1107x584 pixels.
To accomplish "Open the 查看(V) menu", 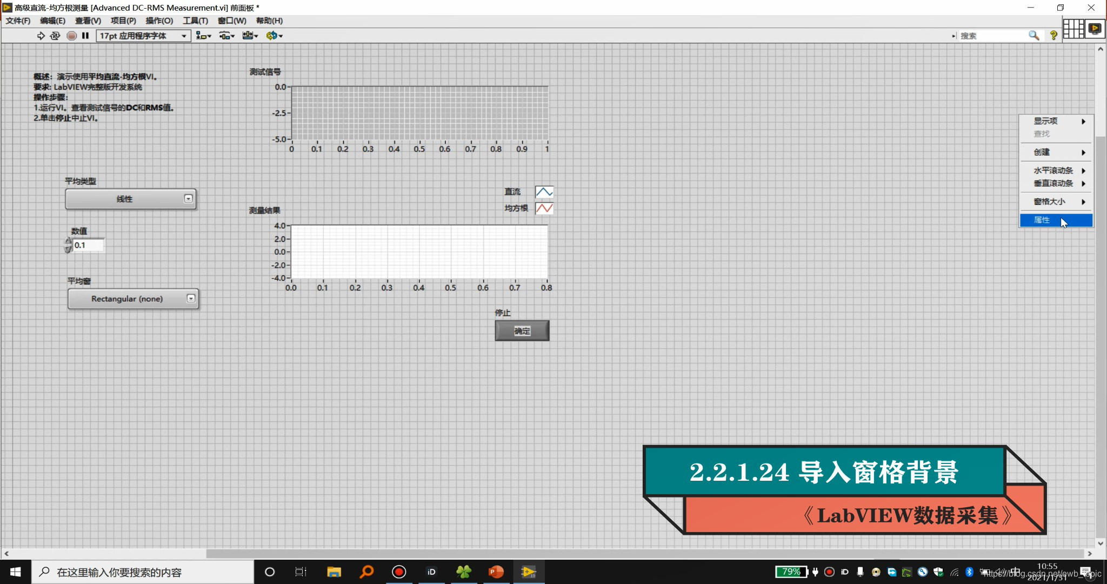I will pyautogui.click(x=88, y=21).
